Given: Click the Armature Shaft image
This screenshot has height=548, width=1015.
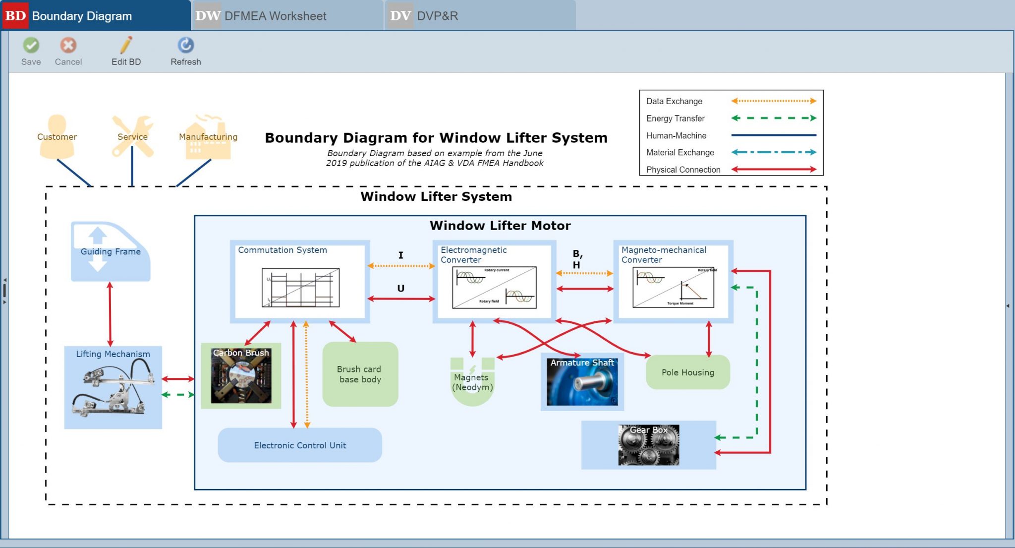Looking at the screenshot, I should click(581, 382).
